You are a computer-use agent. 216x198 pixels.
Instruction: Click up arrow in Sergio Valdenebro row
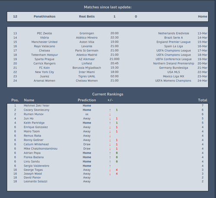pyautogui.click(x=110, y=166)
